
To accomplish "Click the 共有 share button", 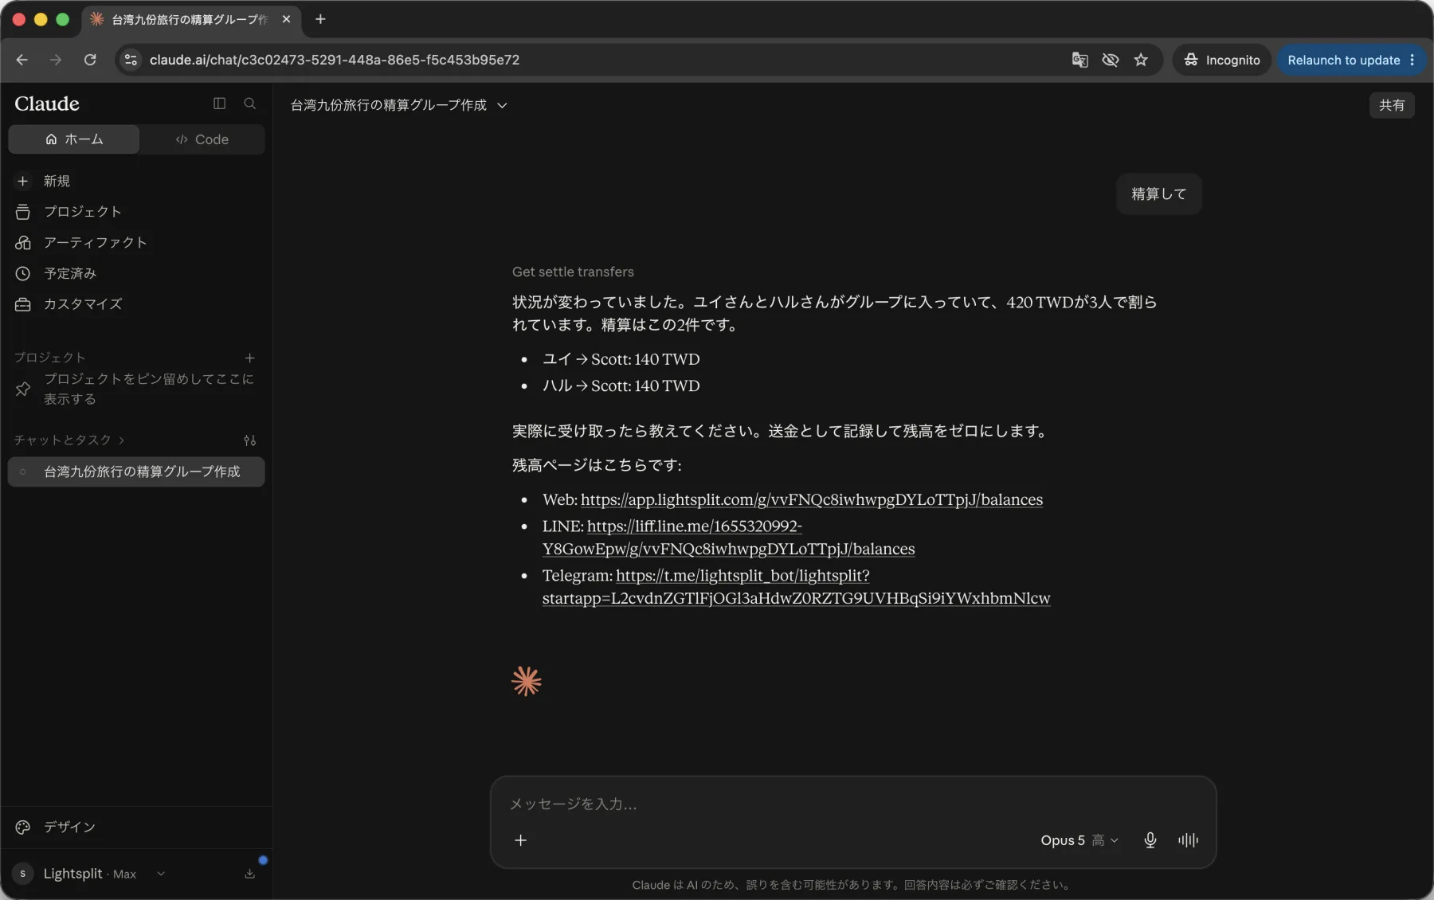I will [x=1391, y=105].
